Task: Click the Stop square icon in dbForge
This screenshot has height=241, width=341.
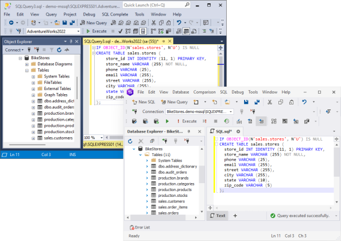Action: 215,121
